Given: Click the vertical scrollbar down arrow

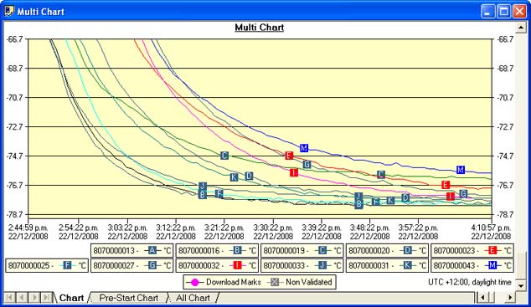Looking at the screenshot, I should pyautogui.click(x=521, y=286).
